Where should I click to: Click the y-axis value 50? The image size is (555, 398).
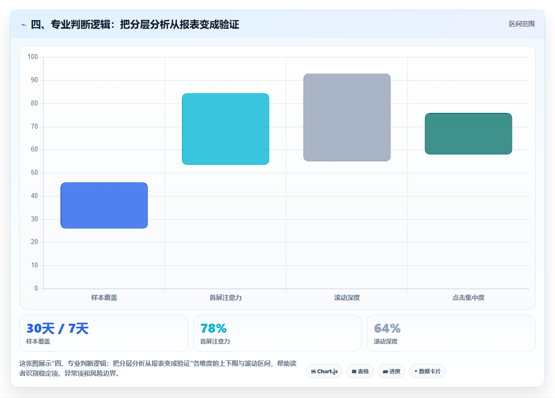pos(34,172)
